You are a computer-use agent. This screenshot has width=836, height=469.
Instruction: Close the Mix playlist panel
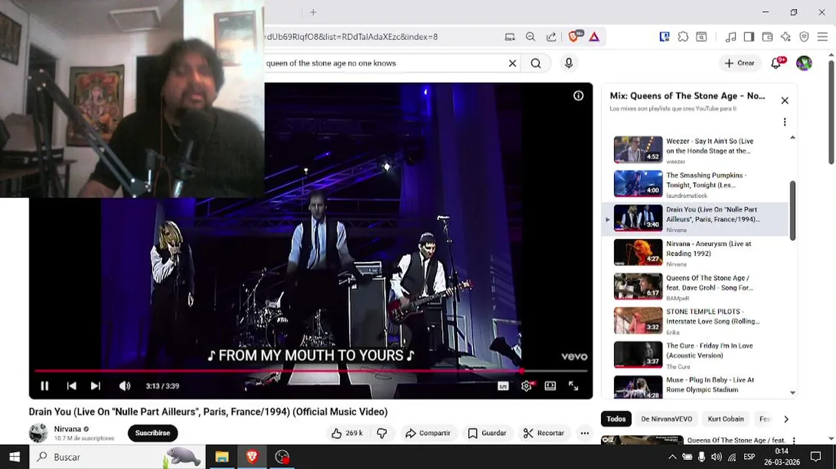tap(785, 100)
